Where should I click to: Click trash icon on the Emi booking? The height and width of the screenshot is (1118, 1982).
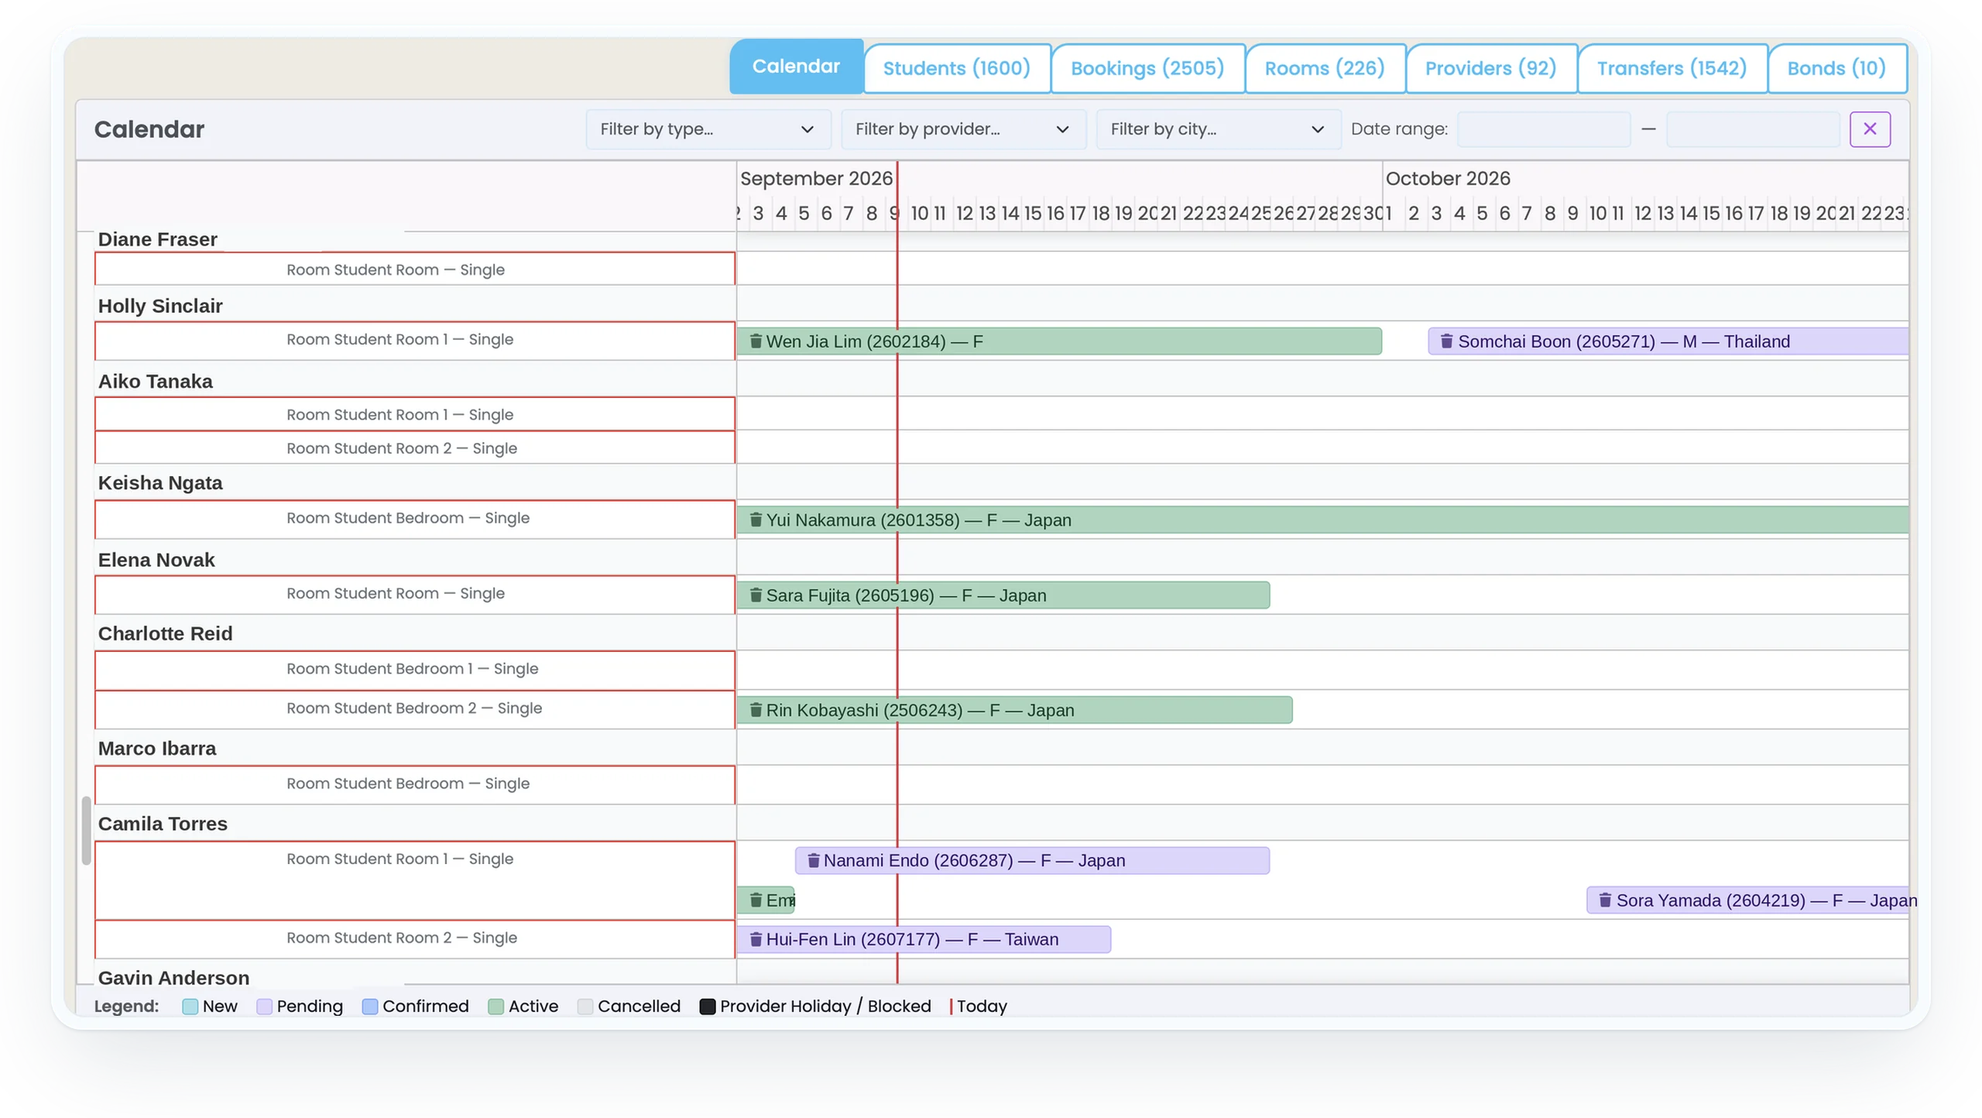click(x=756, y=900)
